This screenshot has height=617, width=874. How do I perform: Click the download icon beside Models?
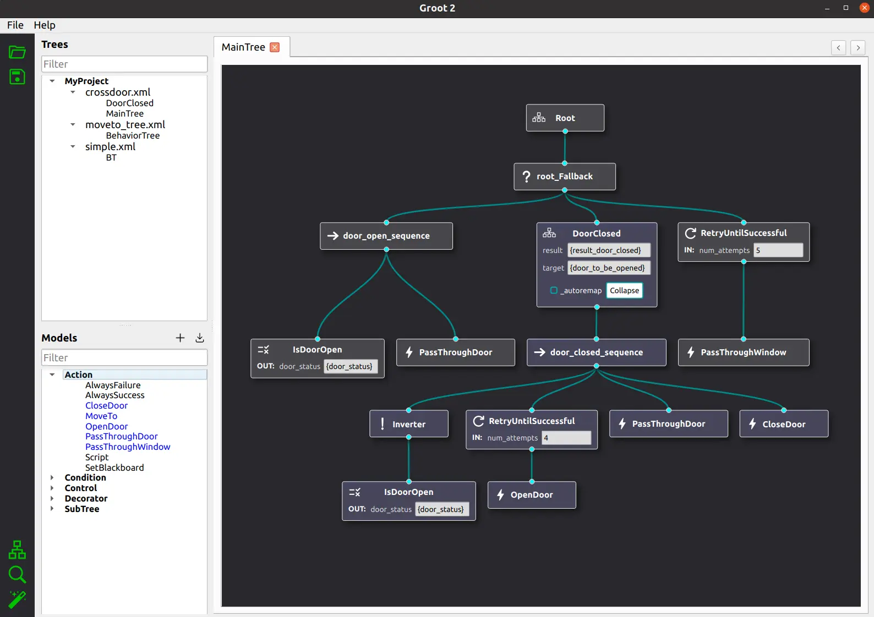[200, 338]
